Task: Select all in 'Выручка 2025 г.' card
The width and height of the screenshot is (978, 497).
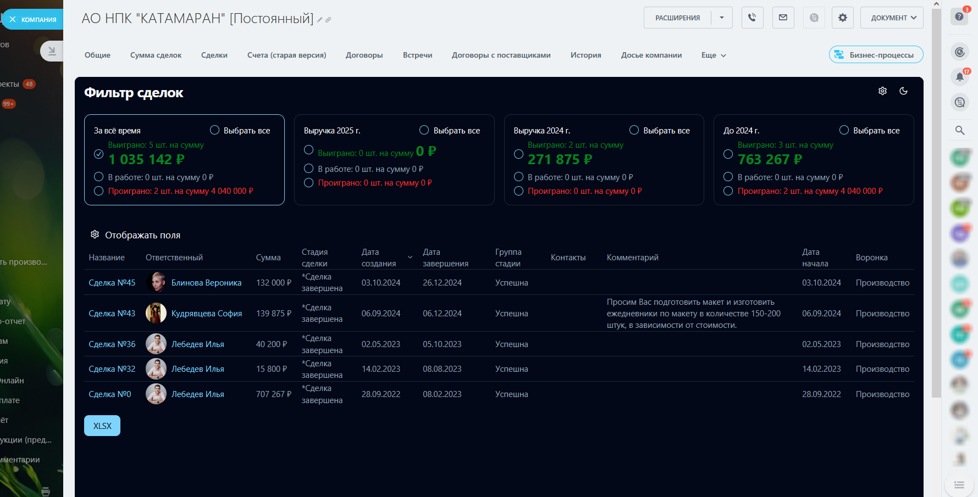Action: [424, 130]
